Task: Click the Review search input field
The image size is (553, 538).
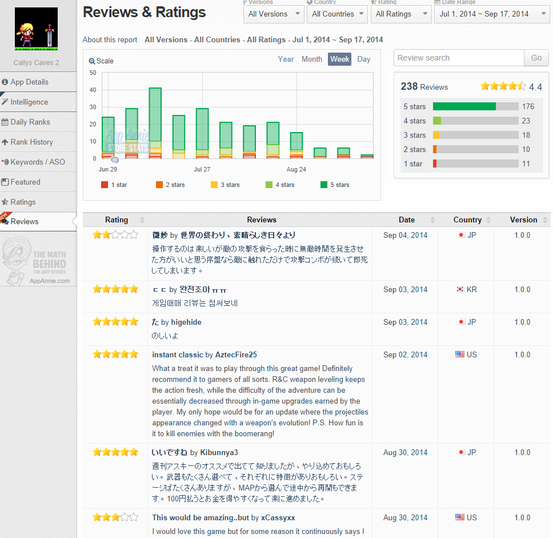Action: click(458, 58)
